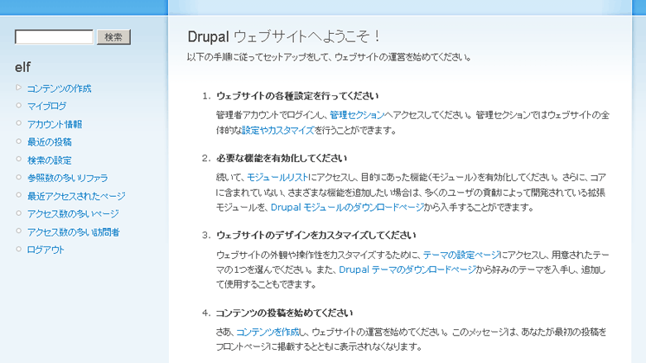Screen dimensions: 646x363
Task: Open 最近の投稿 sidebar link
Action: coord(50,142)
